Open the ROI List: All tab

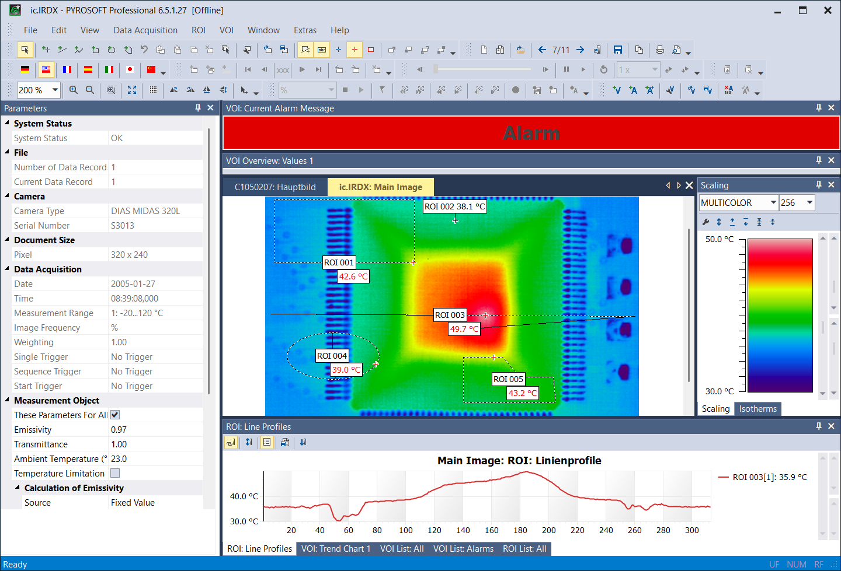(524, 549)
